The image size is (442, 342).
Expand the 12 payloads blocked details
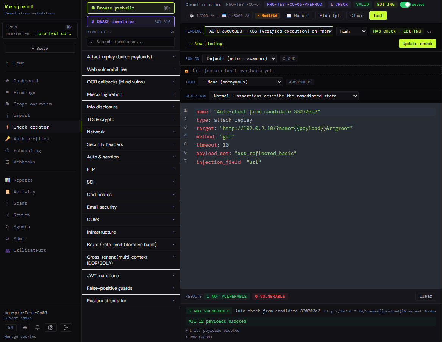pyautogui.click(x=212, y=330)
